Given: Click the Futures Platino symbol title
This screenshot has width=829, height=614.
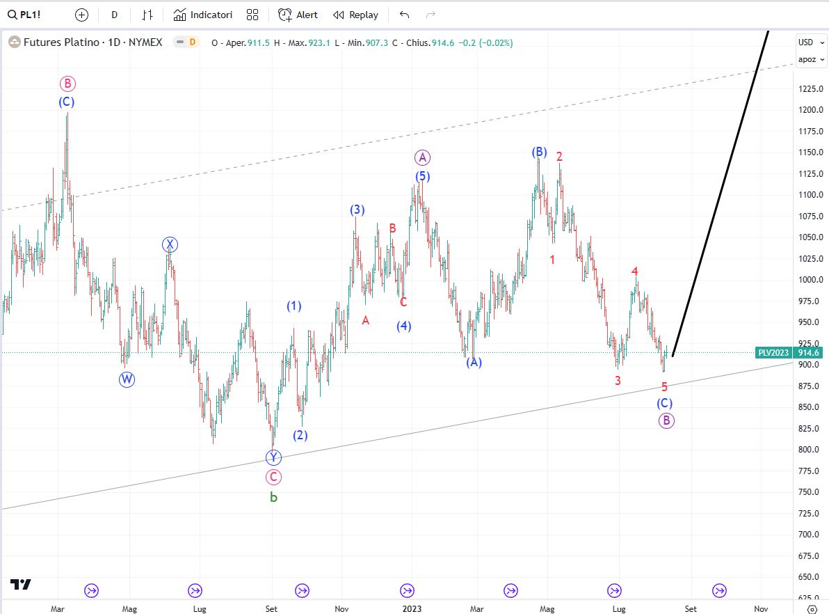Looking at the screenshot, I should (92, 42).
